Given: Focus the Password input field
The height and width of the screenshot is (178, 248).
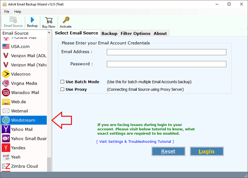Looking at the screenshot, I should pos(166,64).
